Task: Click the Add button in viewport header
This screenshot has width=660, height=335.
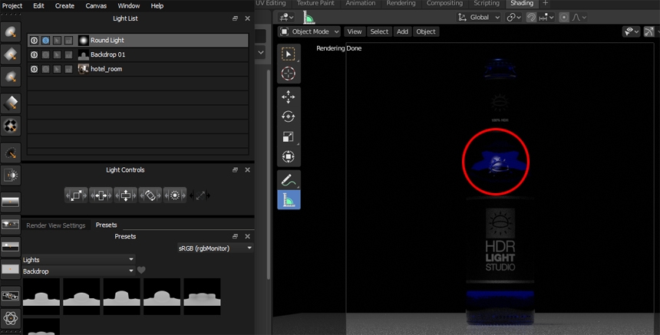Action: pyautogui.click(x=402, y=31)
